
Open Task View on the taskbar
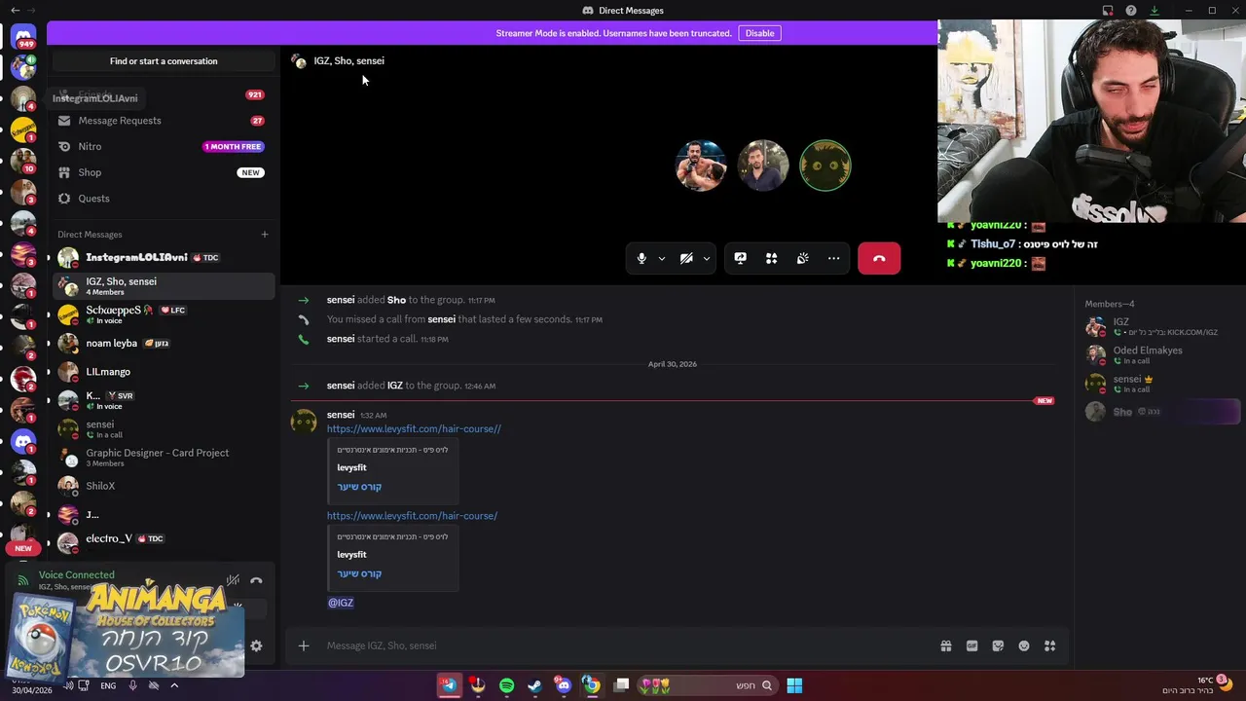621,685
